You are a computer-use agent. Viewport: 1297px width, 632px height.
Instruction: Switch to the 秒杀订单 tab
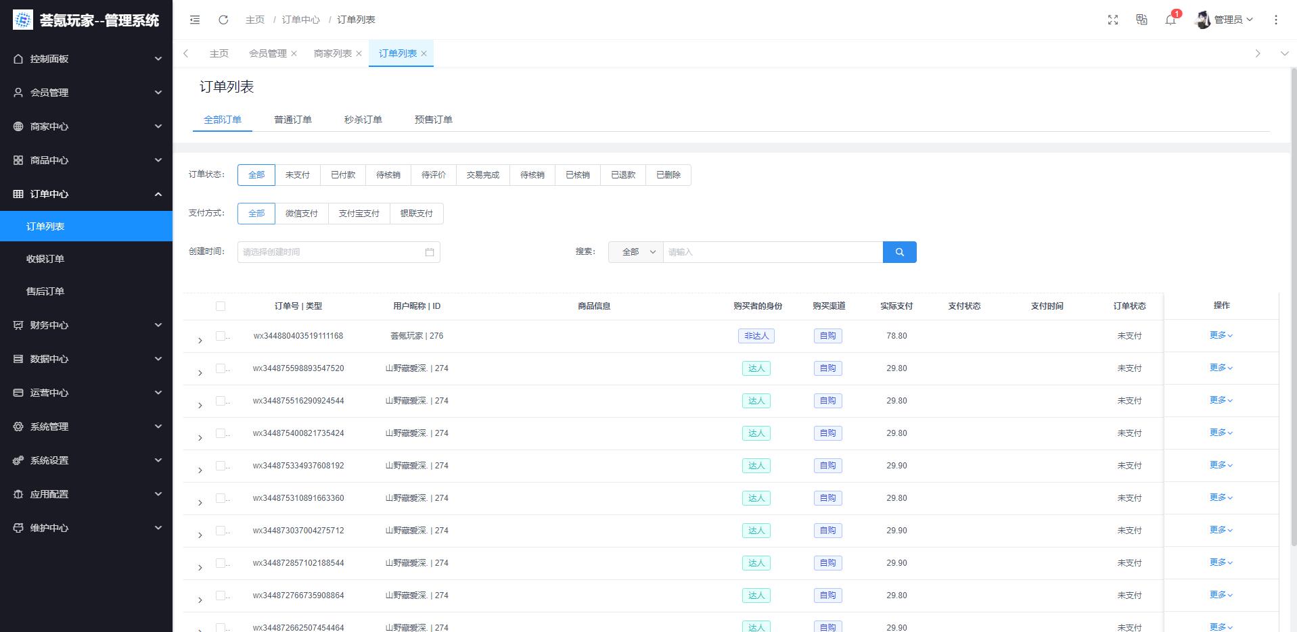363,120
